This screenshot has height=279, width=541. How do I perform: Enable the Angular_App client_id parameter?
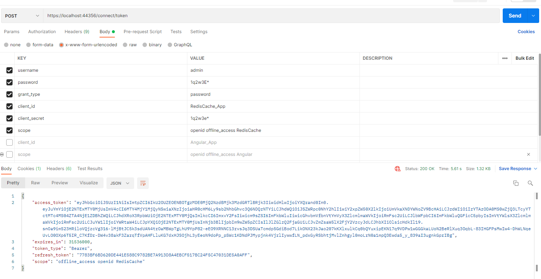click(x=9, y=142)
